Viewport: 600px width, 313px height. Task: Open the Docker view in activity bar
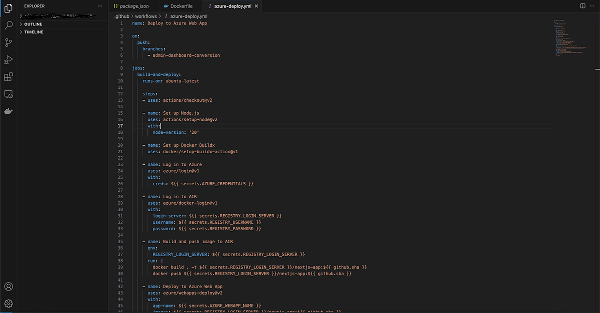pos(8,111)
